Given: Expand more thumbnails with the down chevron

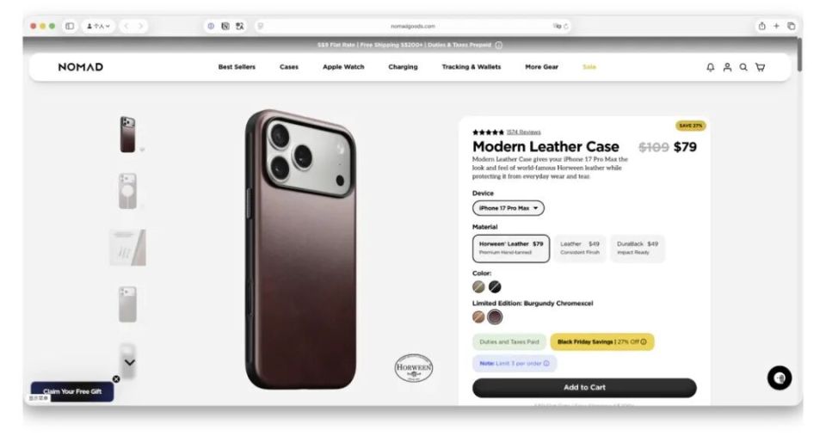Looking at the screenshot, I should point(130,362).
